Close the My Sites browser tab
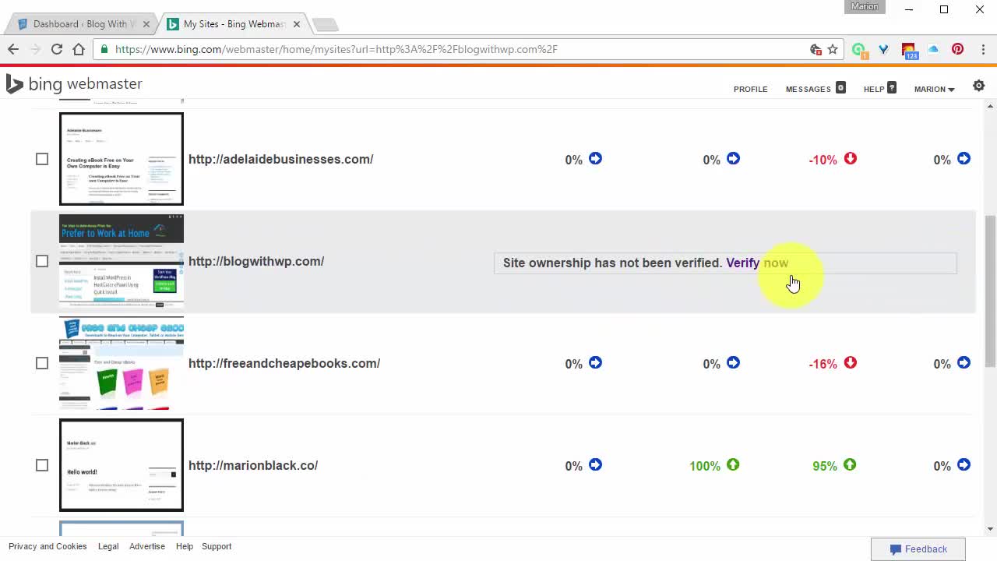This screenshot has width=997, height=561. [x=297, y=24]
